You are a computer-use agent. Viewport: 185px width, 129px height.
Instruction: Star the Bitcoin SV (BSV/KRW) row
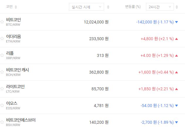[2, 122]
